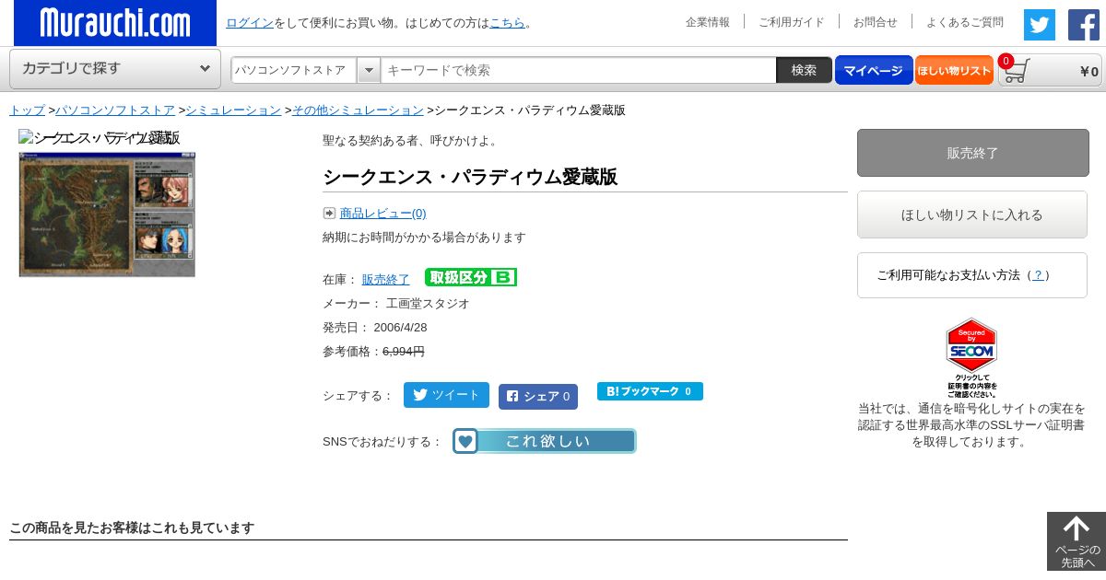Viewport: 1106px width, 580px height.
Task: Open ご利用ガイド in top menu
Action: coord(792,22)
